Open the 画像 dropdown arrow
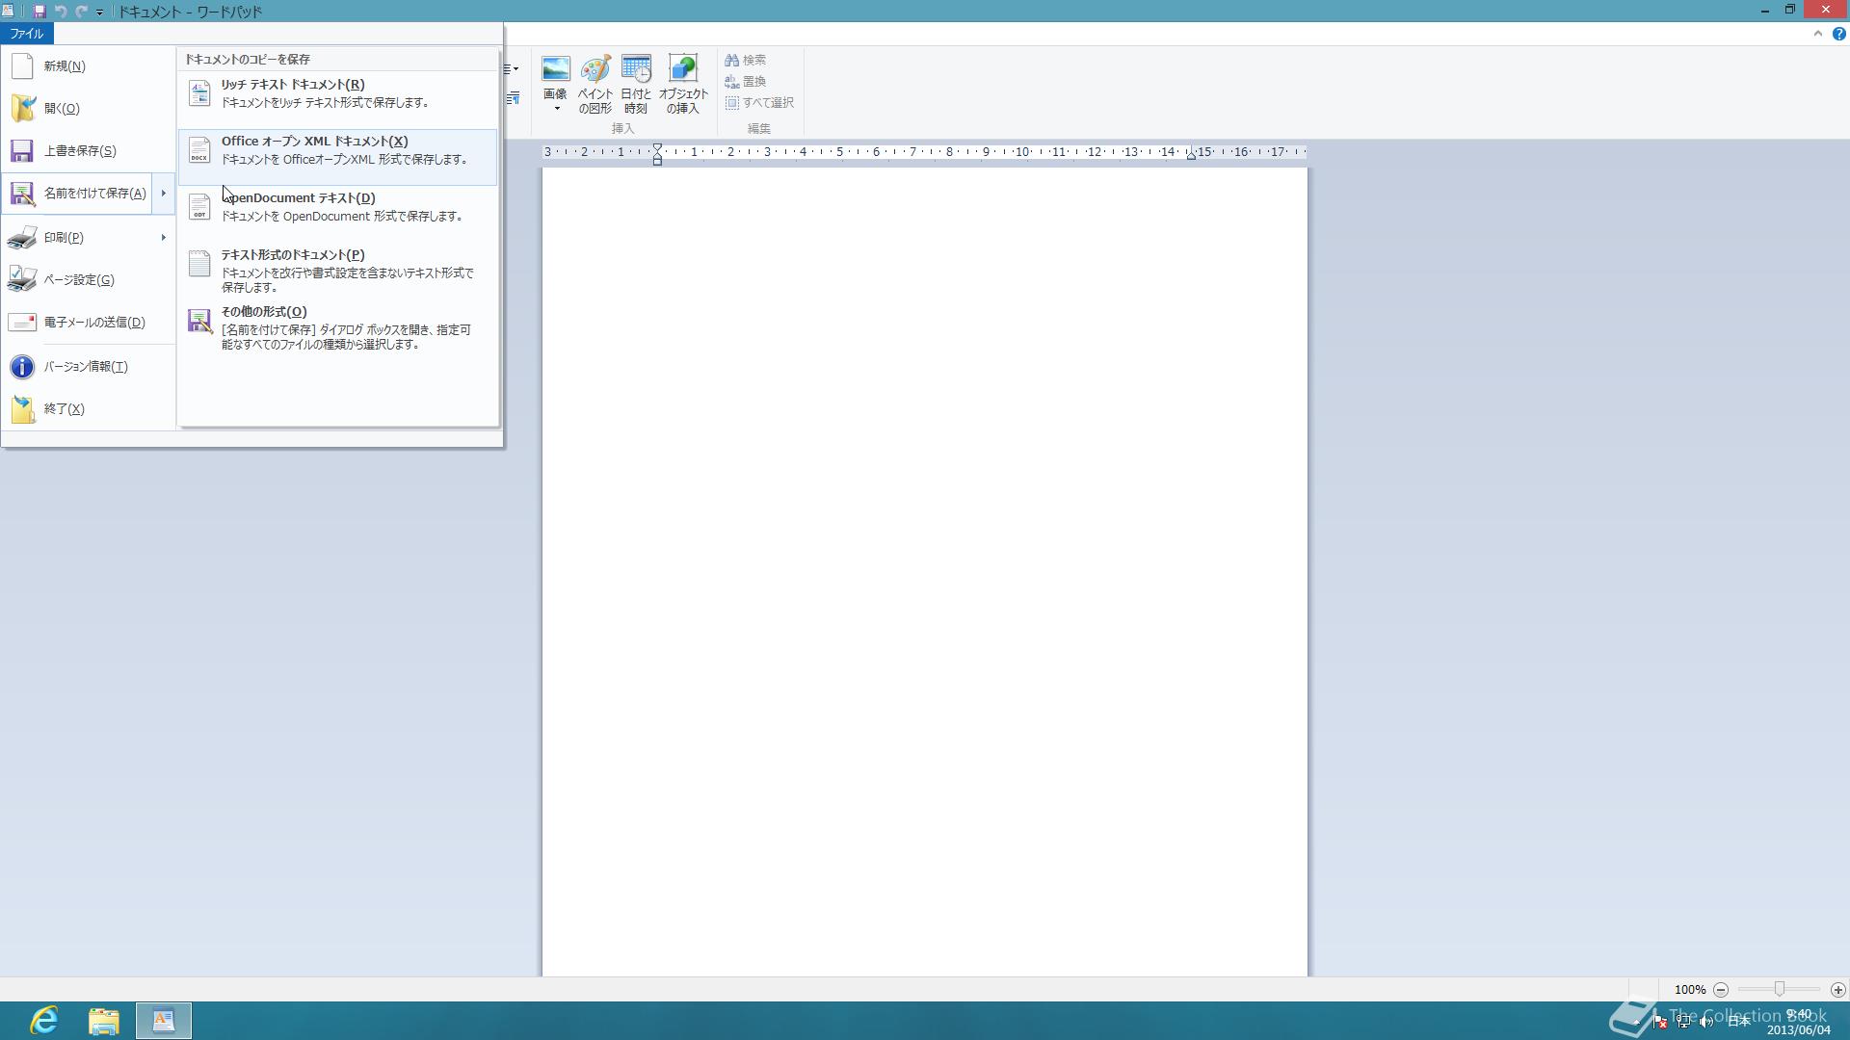 556,108
